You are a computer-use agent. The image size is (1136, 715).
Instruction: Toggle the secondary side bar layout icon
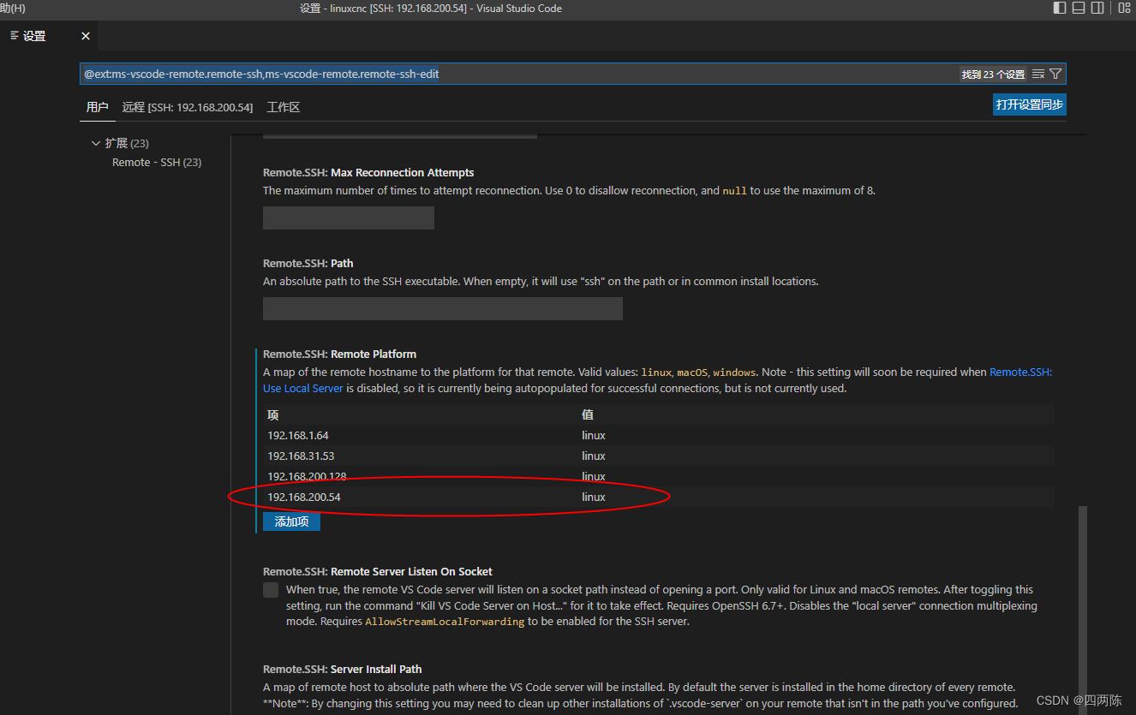click(x=1097, y=9)
